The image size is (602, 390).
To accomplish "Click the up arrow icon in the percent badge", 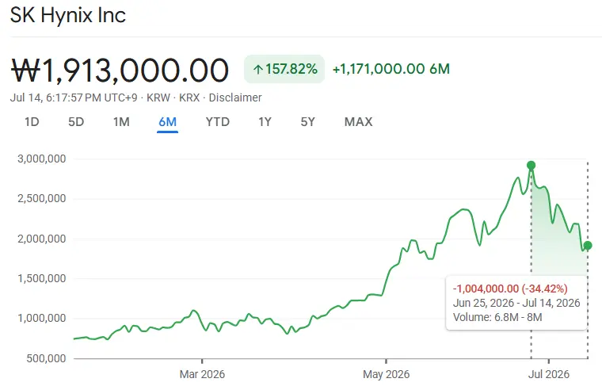I will [257, 70].
